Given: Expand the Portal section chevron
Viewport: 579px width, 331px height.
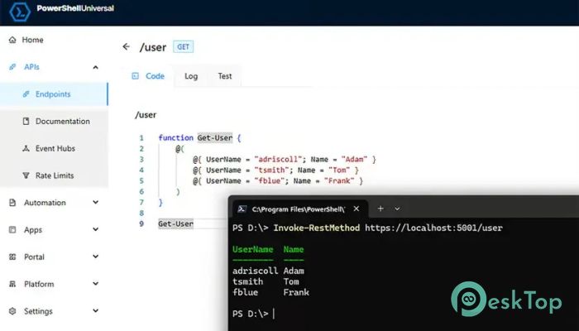Looking at the screenshot, I should (x=96, y=257).
